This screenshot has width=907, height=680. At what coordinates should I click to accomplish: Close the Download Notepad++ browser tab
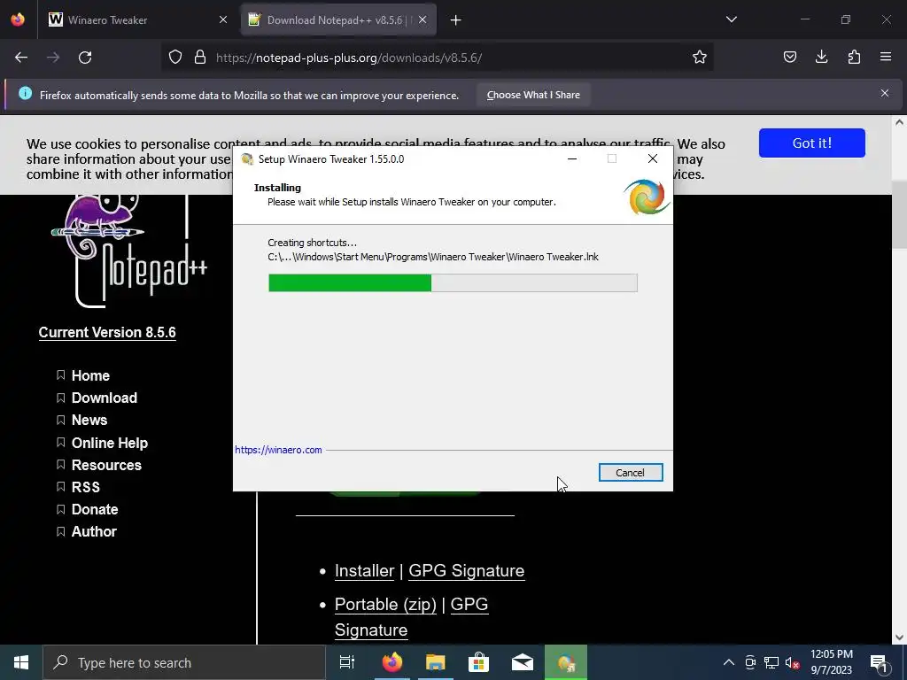pos(422,19)
